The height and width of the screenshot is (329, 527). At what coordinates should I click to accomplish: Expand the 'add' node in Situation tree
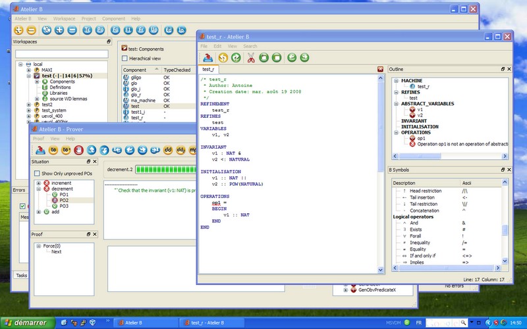[x=39, y=212]
